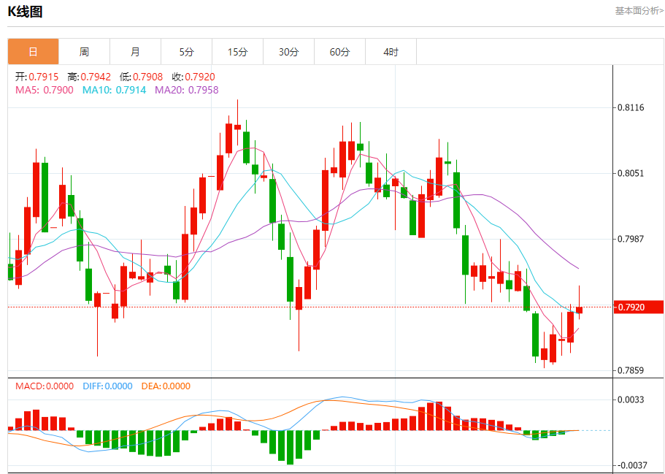Click the DEA:0.0000 legend
Viewport: 665px width, 474px height.
pyautogui.click(x=166, y=386)
